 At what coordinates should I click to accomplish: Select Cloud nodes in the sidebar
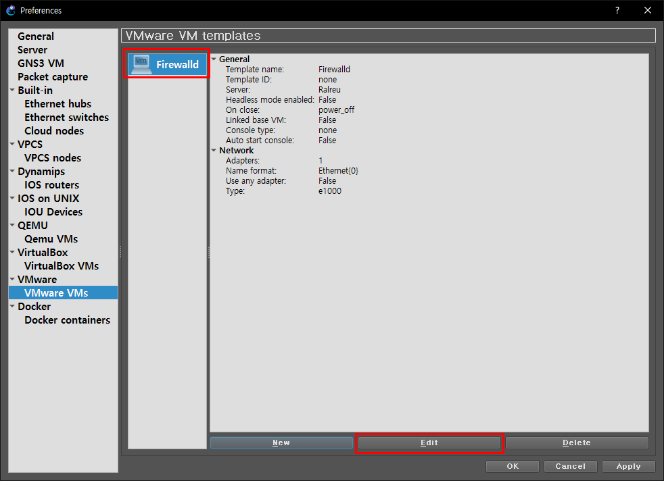point(54,130)
